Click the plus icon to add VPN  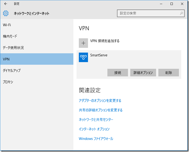[x=83, y=43]
